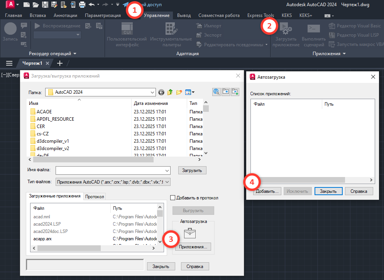Select acapp.arx in loaded applications list
Screen dimensions: 384x280
tap(42, 239)
